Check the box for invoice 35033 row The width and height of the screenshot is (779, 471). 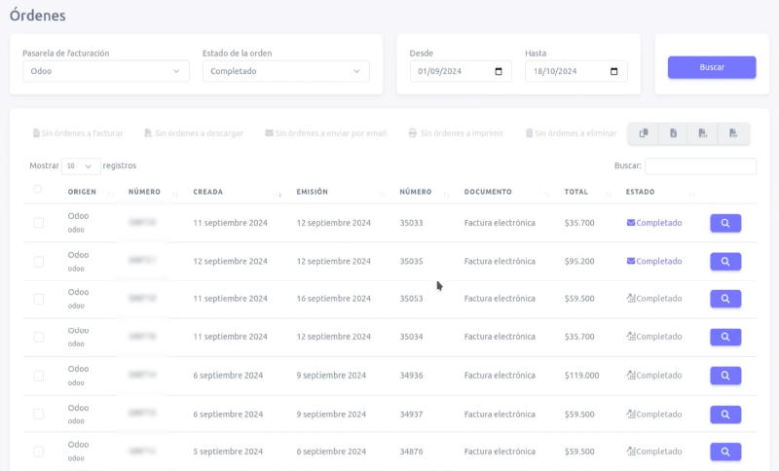pyautogui.click(x=39, y=223)
